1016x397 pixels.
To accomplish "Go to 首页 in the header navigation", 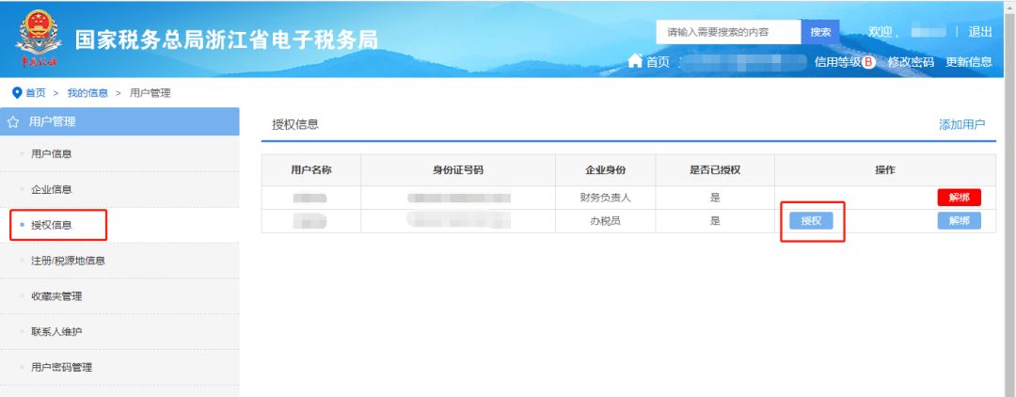I will (658, 62).
